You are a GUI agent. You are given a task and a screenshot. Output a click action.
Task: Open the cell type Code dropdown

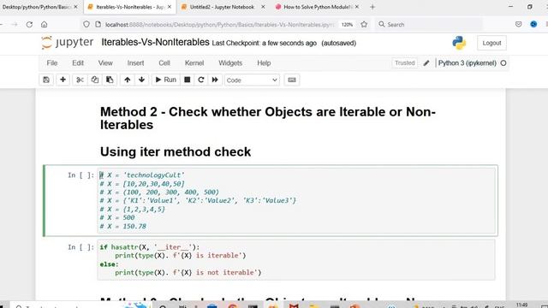[252, 80]
